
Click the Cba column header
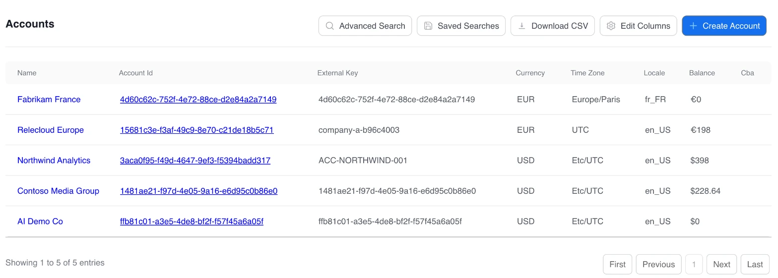pyautogui.click(x=747, y=73)
